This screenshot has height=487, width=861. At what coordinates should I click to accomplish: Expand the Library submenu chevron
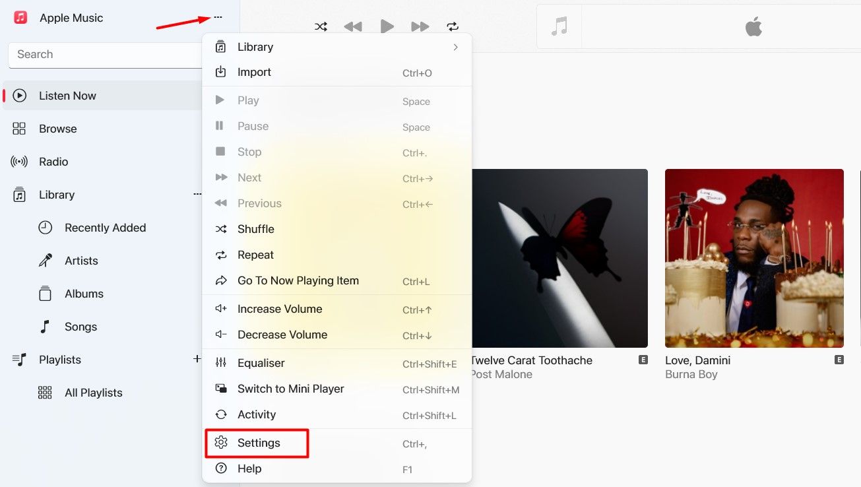click(x=455, y=46)
